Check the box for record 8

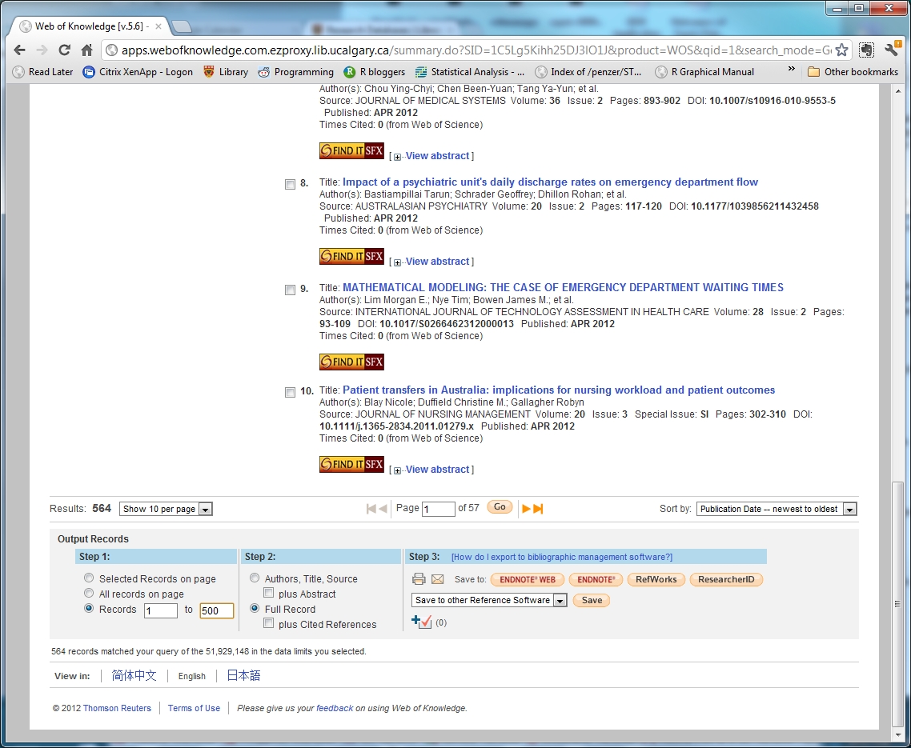coord(290,184)
